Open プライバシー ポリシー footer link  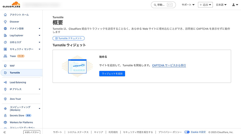tap(170, 132)
